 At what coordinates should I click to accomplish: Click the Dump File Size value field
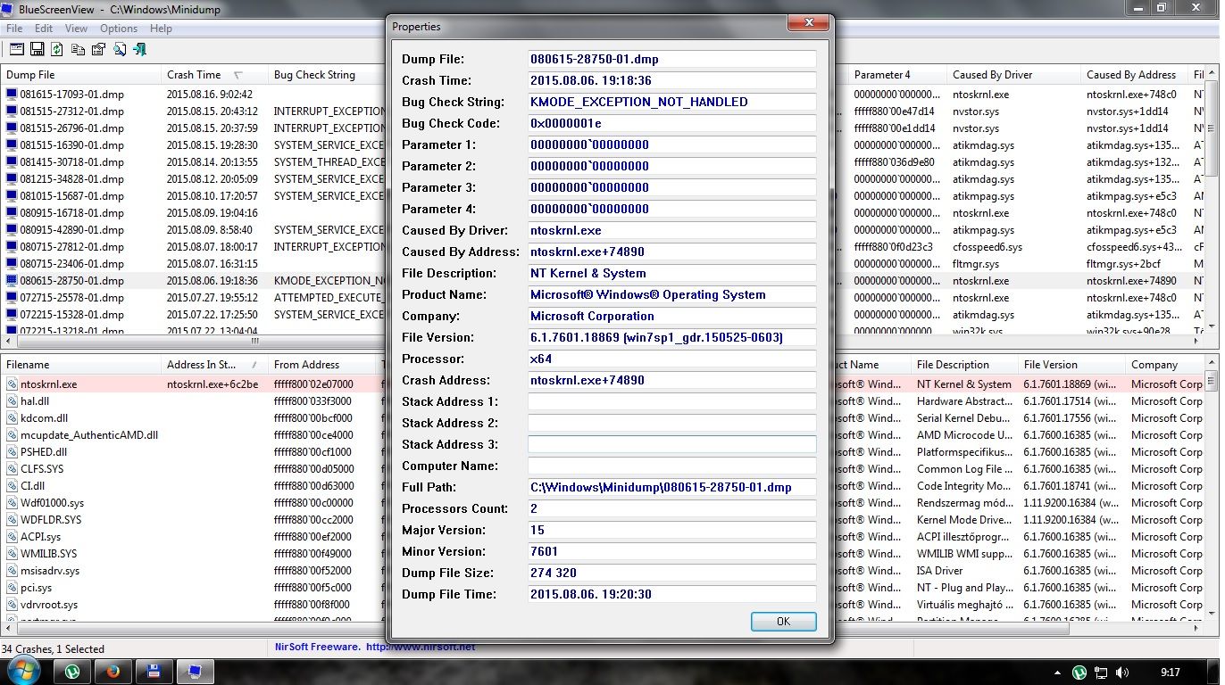(x=672, y=573)
